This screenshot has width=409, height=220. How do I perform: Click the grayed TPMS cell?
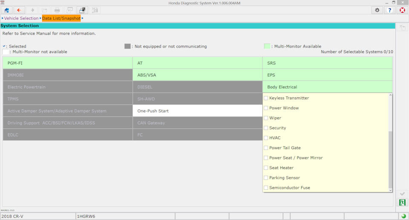pos(68,99)
